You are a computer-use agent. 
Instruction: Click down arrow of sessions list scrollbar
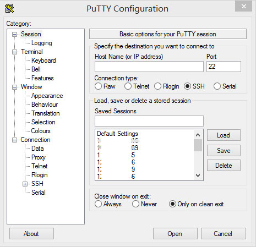(x=198, y=175)
